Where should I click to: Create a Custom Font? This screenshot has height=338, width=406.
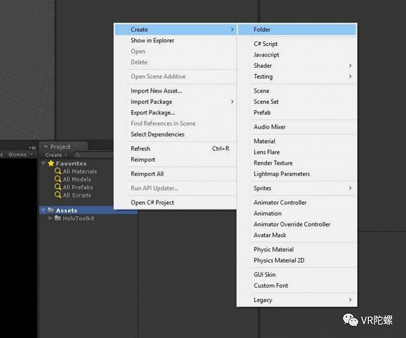coord(297,285)
